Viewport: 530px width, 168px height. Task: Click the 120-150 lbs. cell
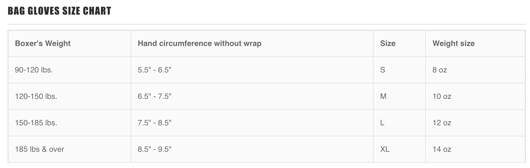click(36, 96)
